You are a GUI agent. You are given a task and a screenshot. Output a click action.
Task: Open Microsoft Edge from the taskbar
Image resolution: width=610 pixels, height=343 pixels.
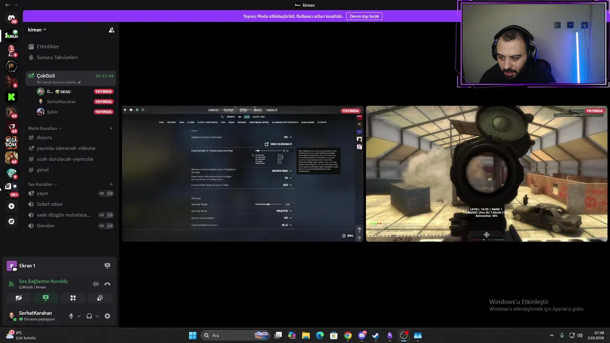(x=320, y=335)
